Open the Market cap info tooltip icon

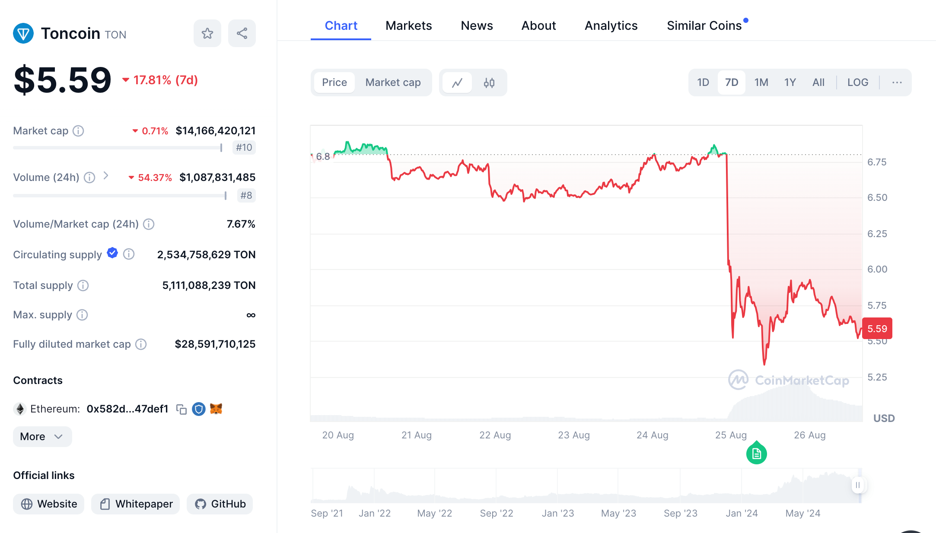(78, 130)
